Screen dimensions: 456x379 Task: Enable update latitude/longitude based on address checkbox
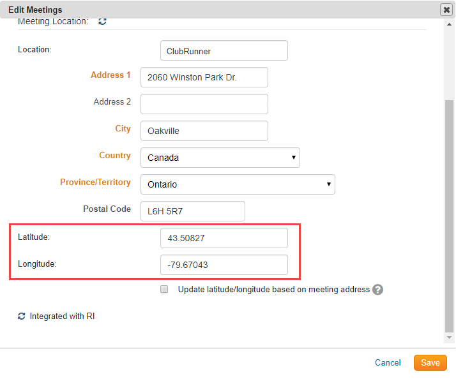(164, 289)
